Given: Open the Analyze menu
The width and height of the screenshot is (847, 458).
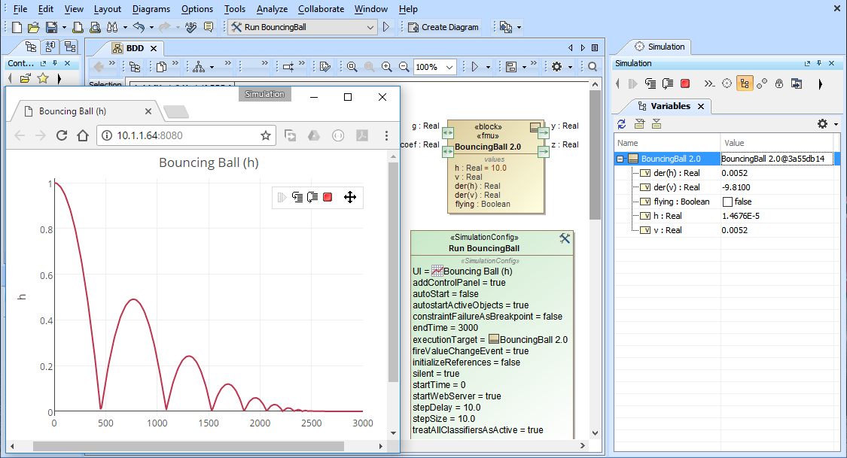Looking at the screenshot, I should tap(273, 9).
